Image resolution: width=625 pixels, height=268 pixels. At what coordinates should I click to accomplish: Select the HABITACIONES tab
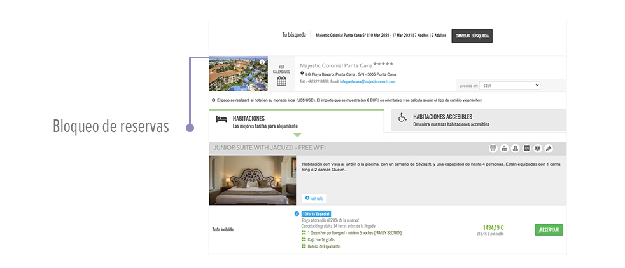click(296, 121)
